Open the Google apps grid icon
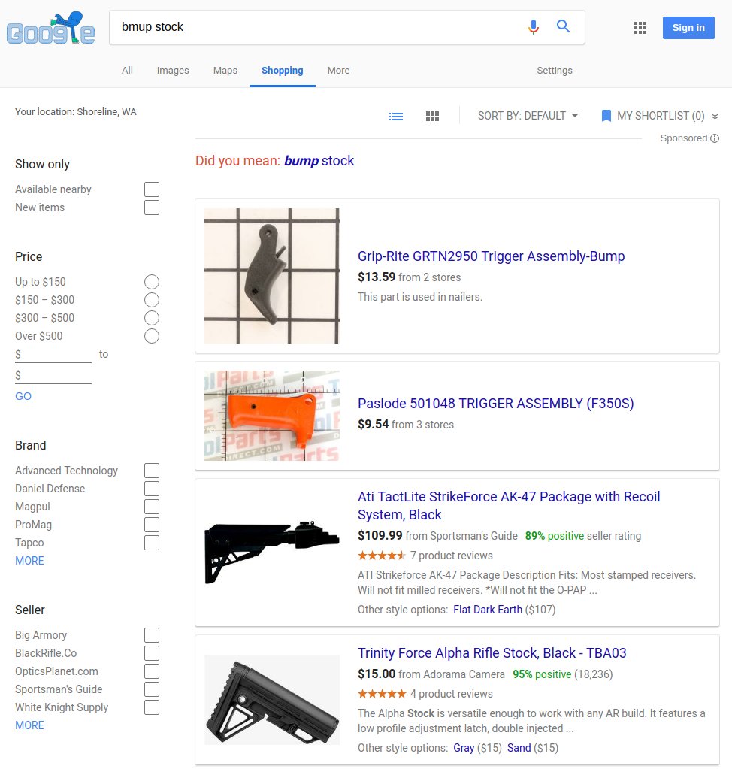Viewport: 732px width, 769px height. coord(640,28)
